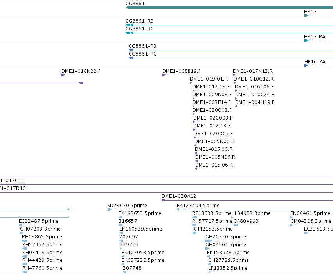Click the GH04901.5prime EST label

[x=226, y=245]
